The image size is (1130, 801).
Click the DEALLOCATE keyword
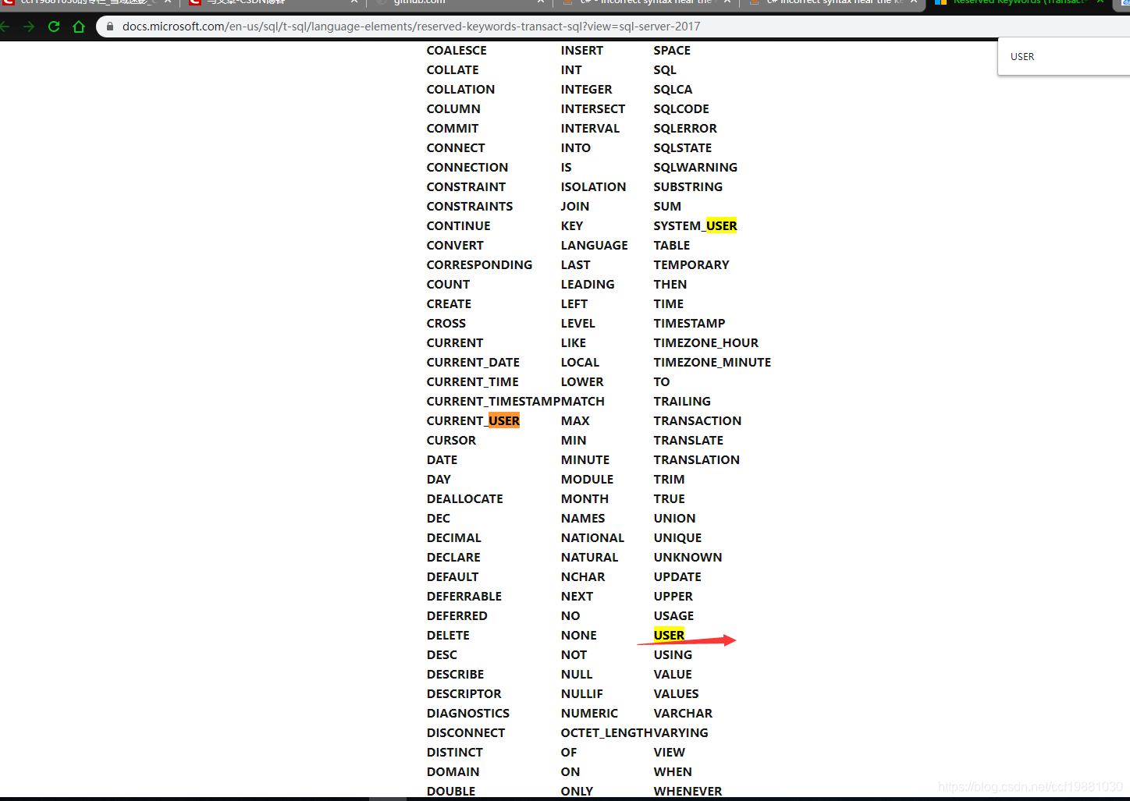click(x=464, y=499)
